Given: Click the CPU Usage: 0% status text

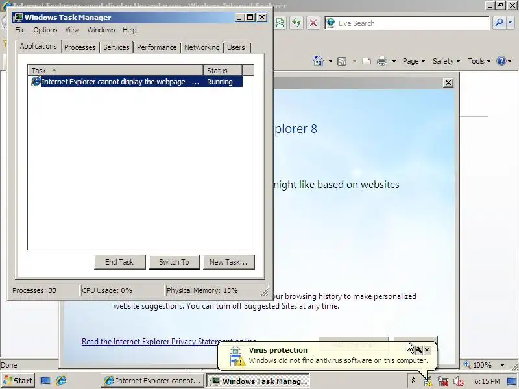Looking at the screenshot, I should pos(107,290).
